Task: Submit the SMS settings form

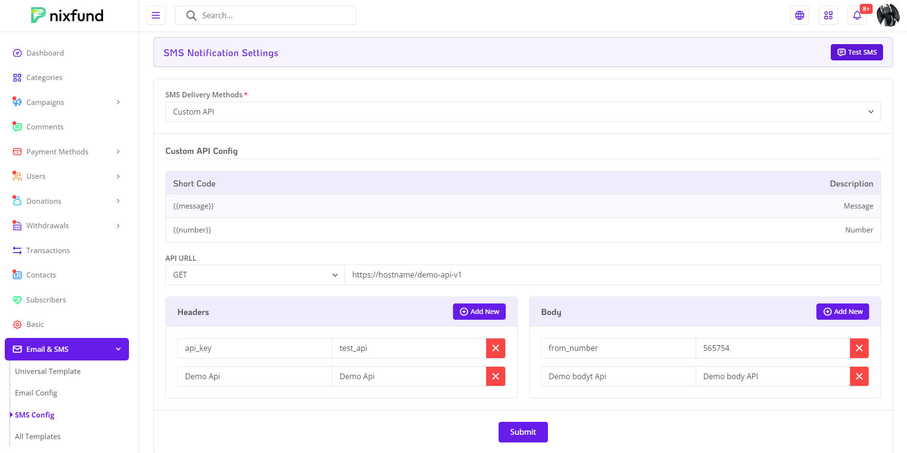Action: coord(523,432)
